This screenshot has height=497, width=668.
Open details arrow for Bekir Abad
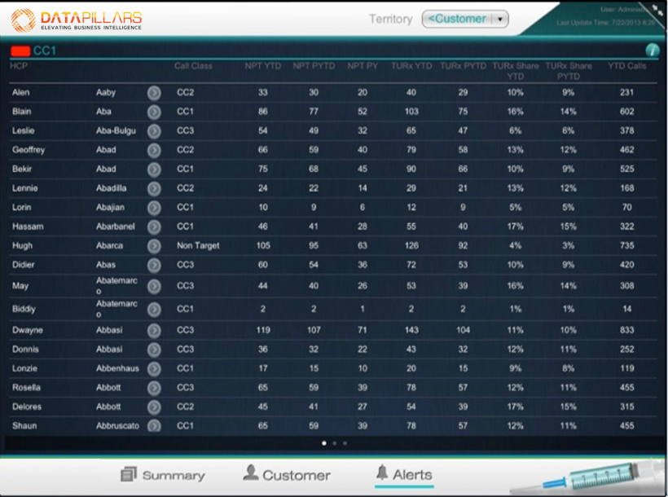[x=154, y=169]
